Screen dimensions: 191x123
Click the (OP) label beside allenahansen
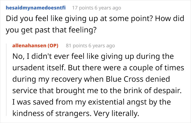(x=53, y=45)
